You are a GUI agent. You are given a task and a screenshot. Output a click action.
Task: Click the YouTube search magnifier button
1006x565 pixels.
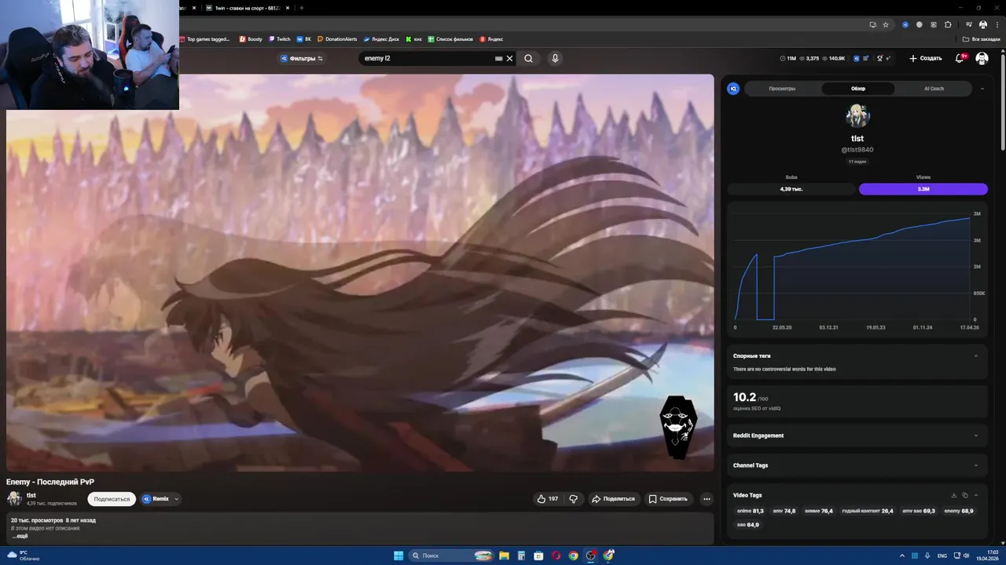click(528, 58)
